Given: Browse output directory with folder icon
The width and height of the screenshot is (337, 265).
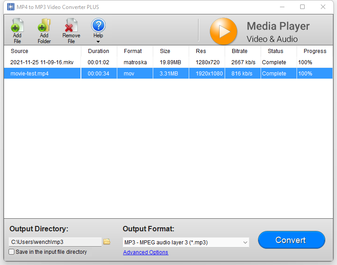Looking at the screenshot, I should coord(107,242).
